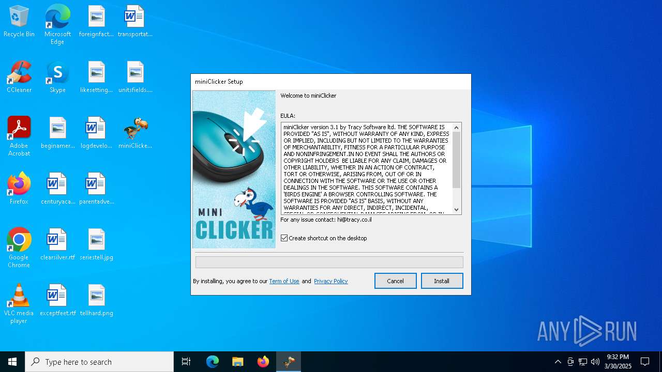662x372 pixels.
Task: Click the EULA scroll up arrow
Action: 456,128
